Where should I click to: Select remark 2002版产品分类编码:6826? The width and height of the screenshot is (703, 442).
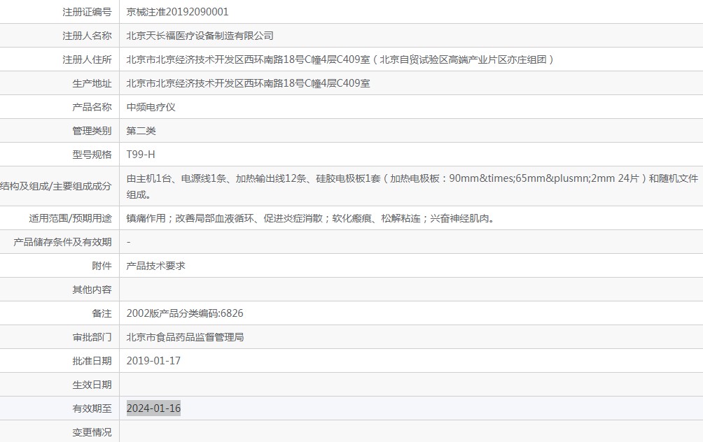[185, 313]
